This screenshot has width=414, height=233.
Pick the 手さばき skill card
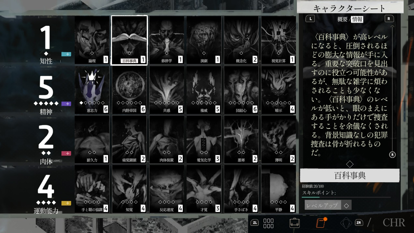coord(241,189)
